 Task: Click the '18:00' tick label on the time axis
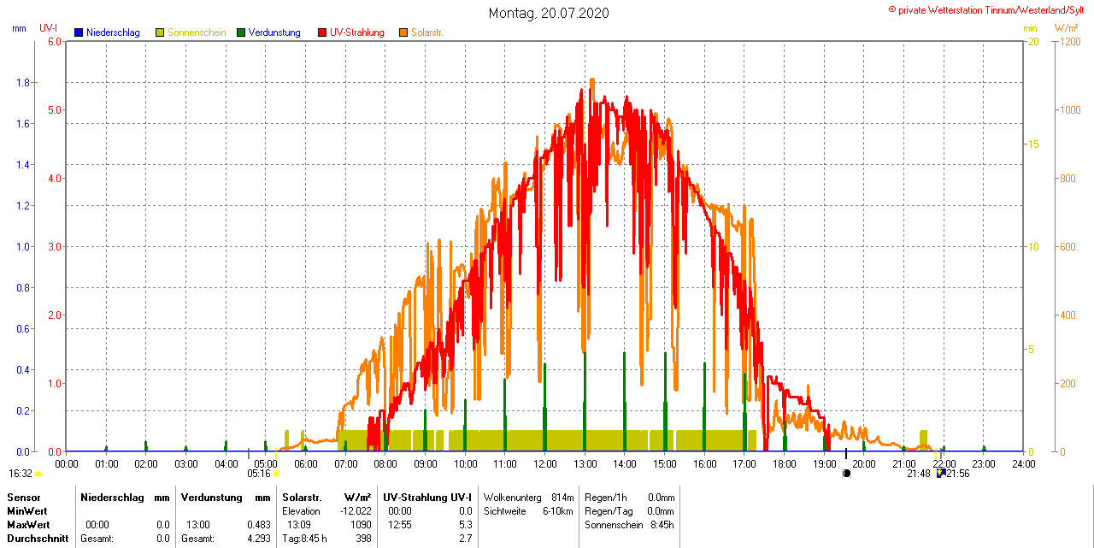click(x=784, y=464)
